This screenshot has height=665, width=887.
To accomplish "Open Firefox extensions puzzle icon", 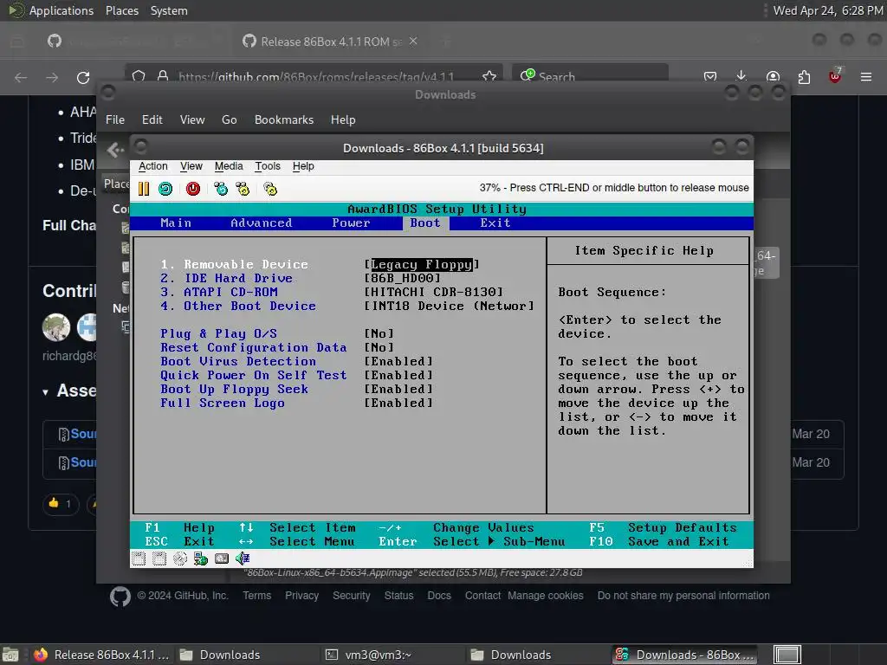I will tap(804, 77).
